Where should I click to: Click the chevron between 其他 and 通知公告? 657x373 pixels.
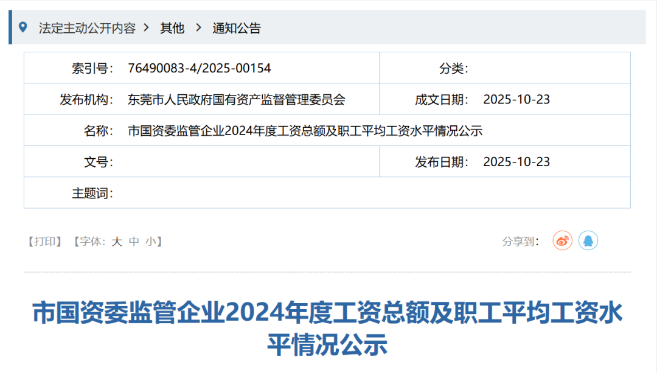(198, 28)
